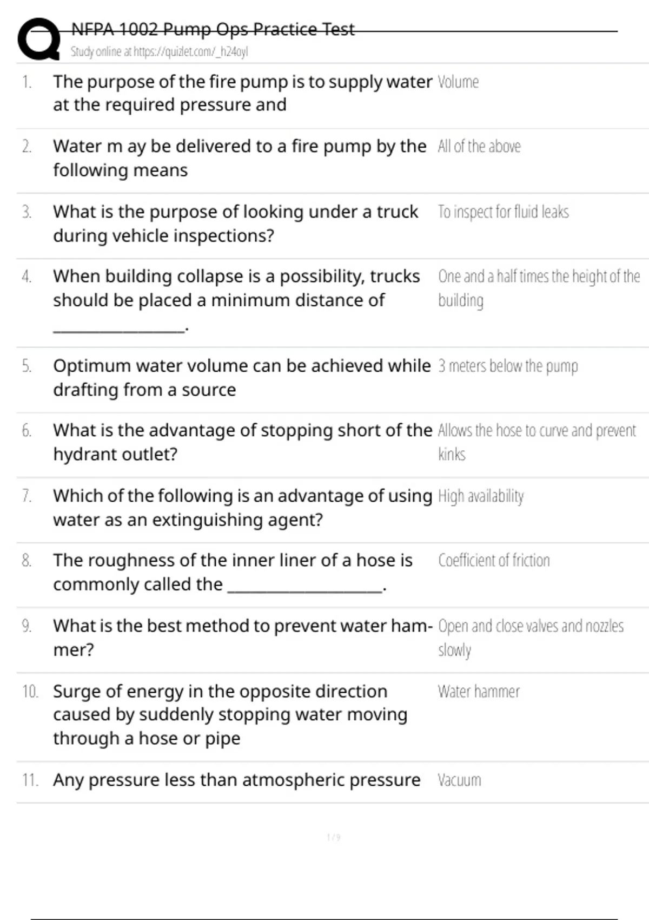
Task: Click question 6 about hydrant outlet
Action: [242, 442]
